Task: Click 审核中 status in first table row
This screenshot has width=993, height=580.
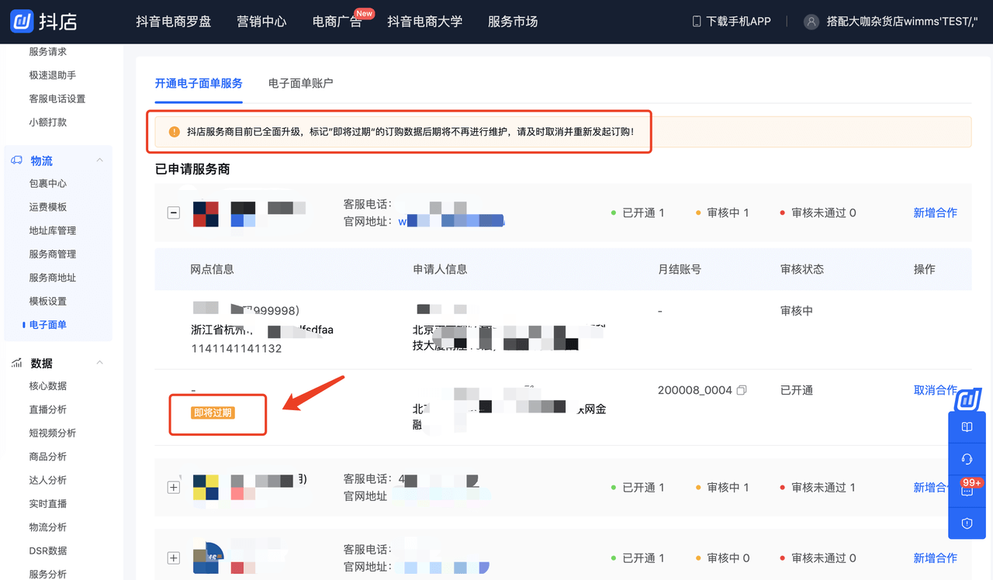Action: click(797, 311)
